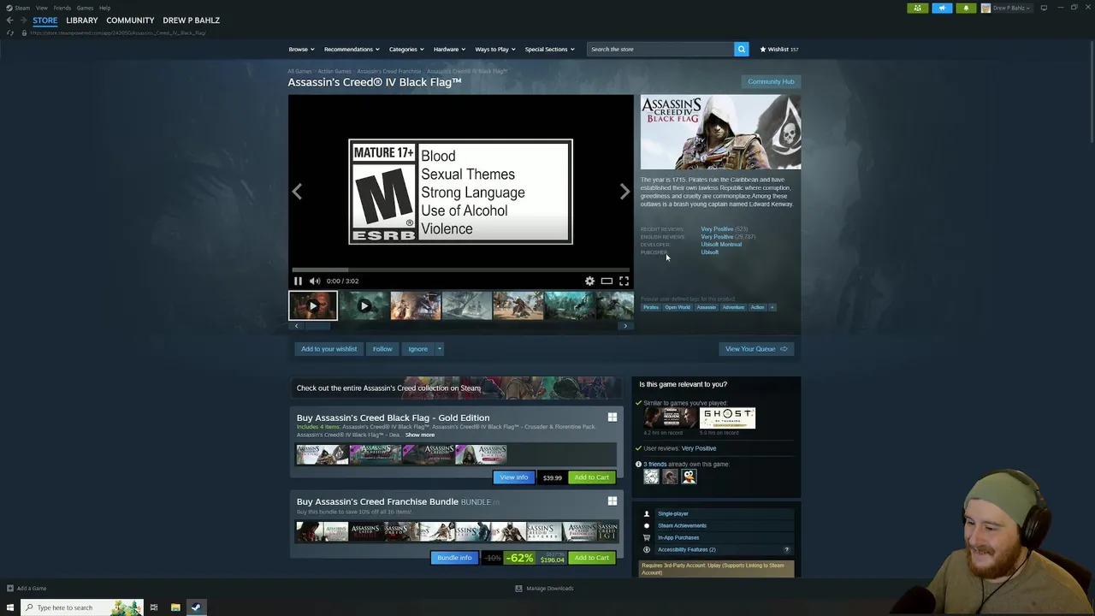Click the Windows taskbar search box
This screenshot has height=616, width=1095.
coord(82,607)
